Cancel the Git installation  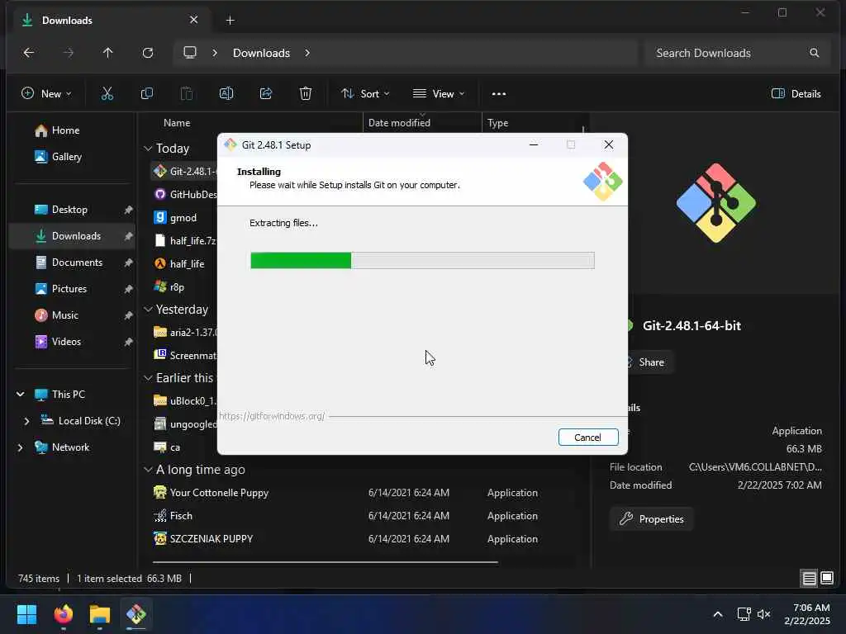pos(588,438)
